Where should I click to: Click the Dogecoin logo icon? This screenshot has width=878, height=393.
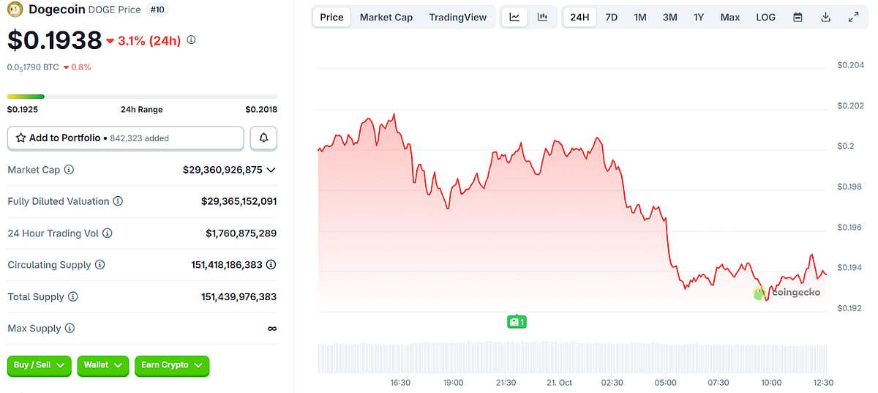tap(15, 10)
